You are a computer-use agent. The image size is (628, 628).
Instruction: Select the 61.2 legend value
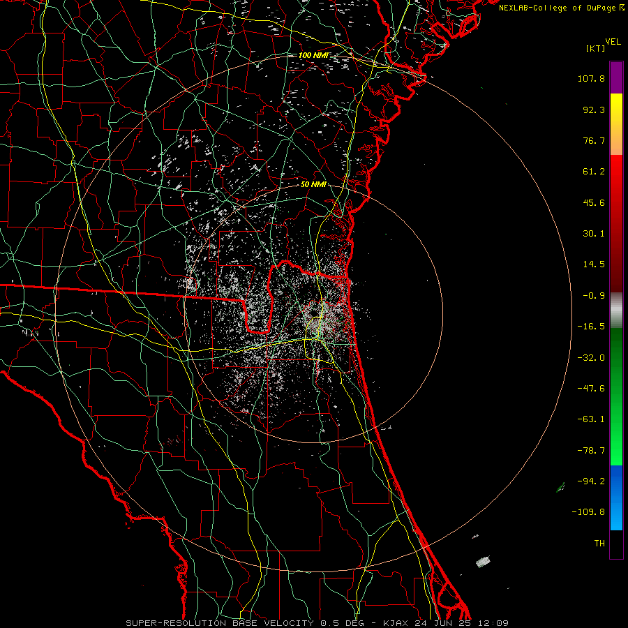coord(594,172)
